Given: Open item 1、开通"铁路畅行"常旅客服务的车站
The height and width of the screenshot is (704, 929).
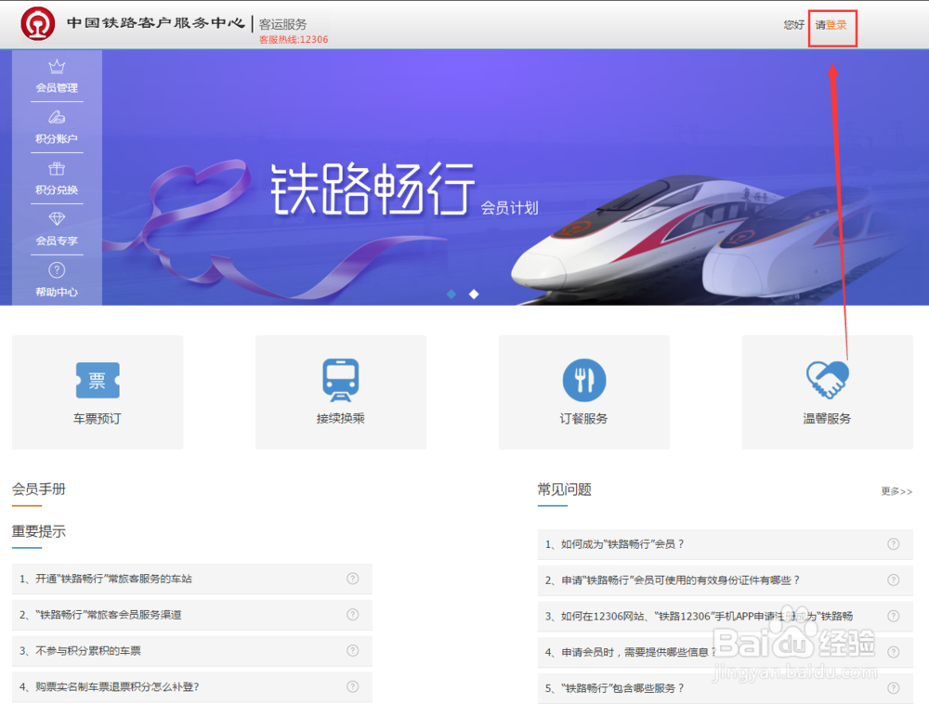Looking at the screenshot, I should 192,579.
